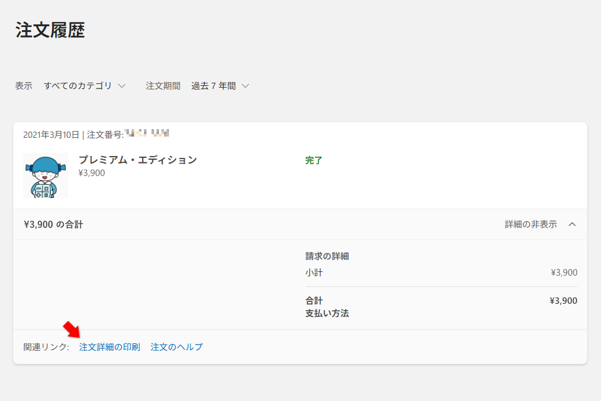
Task: Click the product thumbnail of the blue-haired character
Action: coord(46,176)
